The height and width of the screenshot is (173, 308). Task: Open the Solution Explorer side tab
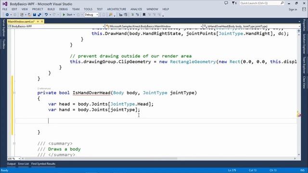(304, 44)
